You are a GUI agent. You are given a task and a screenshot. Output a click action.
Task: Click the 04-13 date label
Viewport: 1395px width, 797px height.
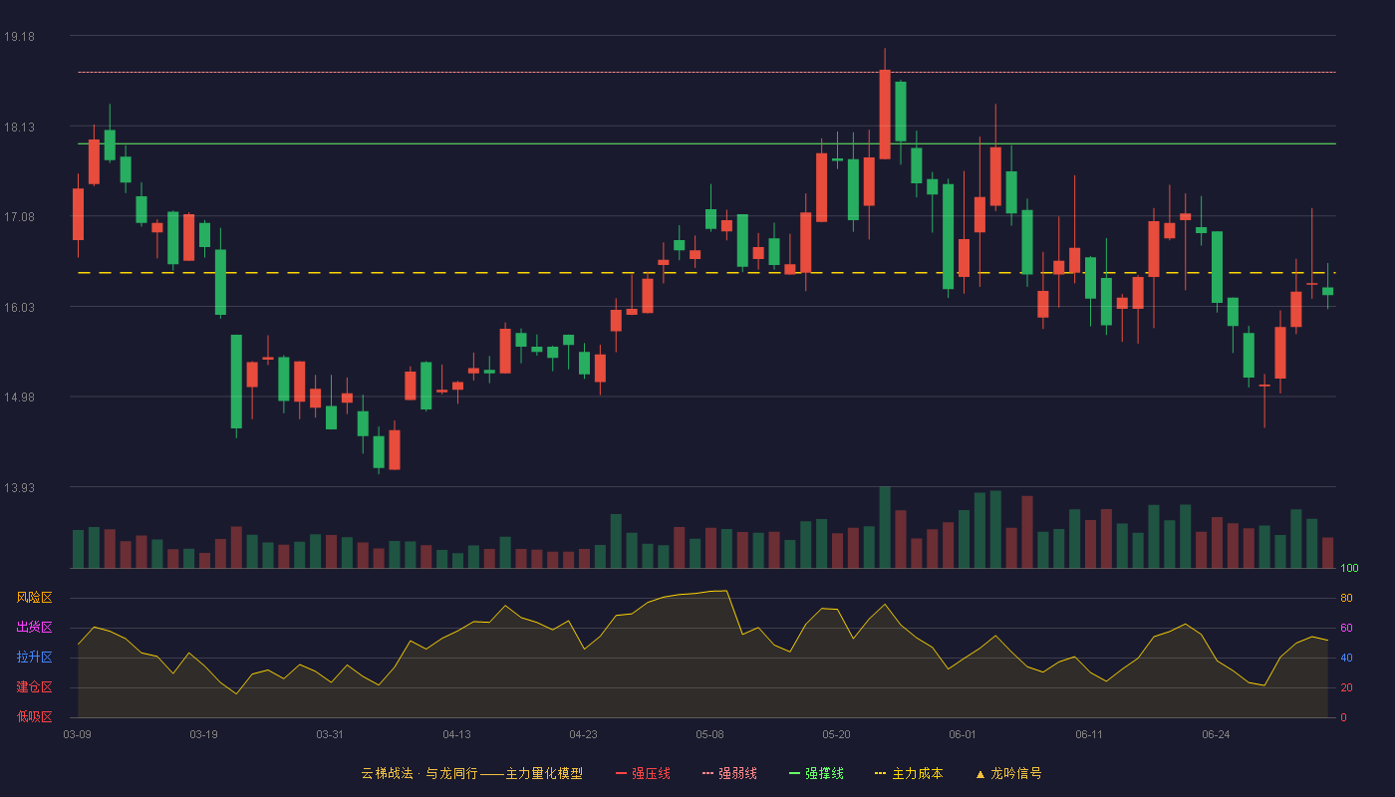(x=456, y=734)
